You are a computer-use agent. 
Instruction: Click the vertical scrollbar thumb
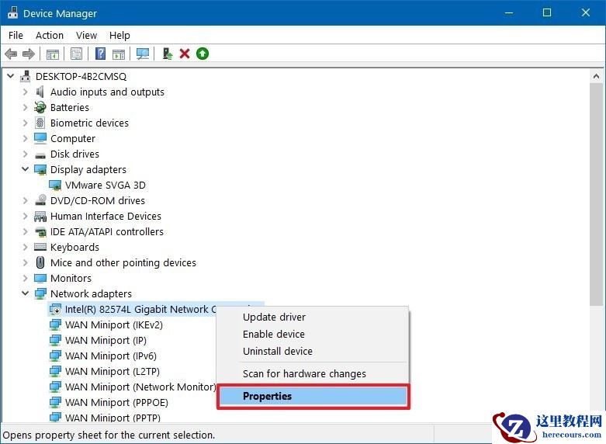point(597,195)
